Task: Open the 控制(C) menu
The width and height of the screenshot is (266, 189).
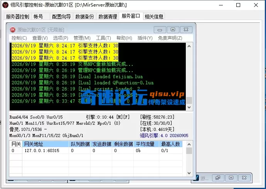Action: pyautogui.click(x=19, y=38)
